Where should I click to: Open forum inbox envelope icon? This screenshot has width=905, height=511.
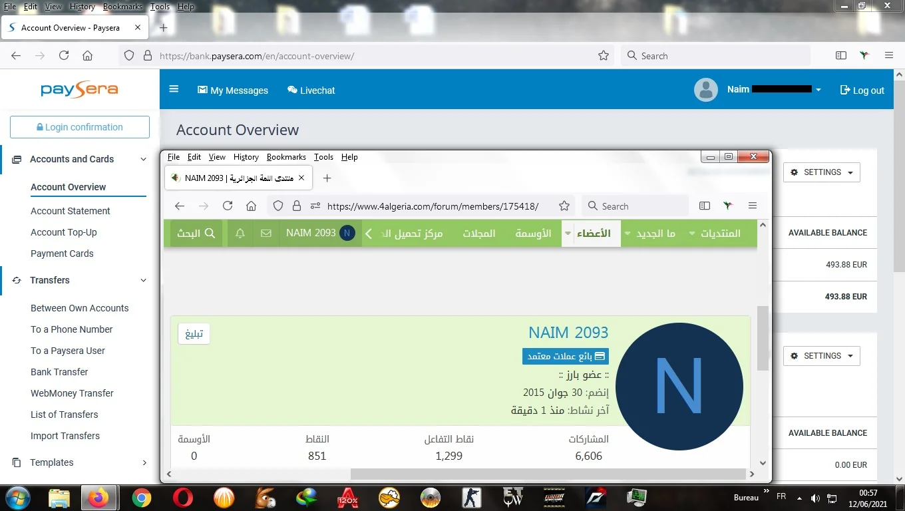[x=266, y=234]
